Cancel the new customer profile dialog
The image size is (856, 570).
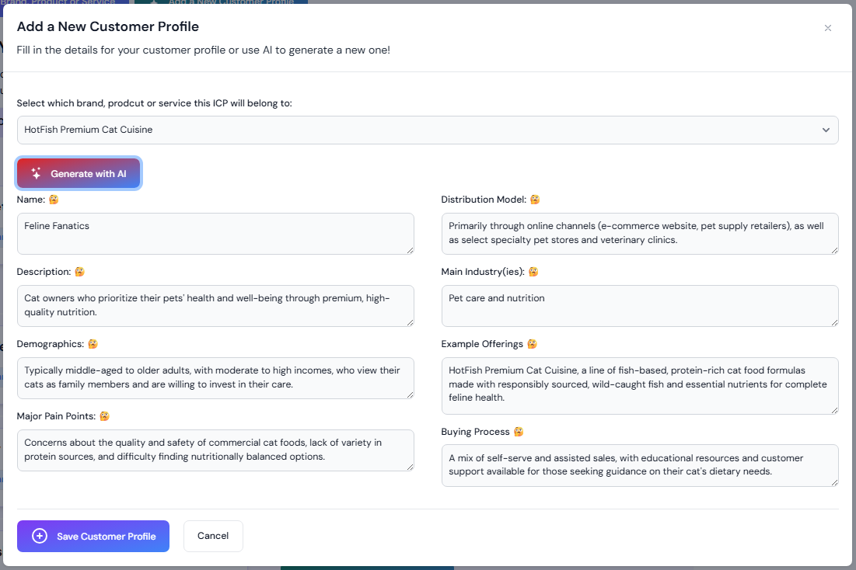(213, 536)
